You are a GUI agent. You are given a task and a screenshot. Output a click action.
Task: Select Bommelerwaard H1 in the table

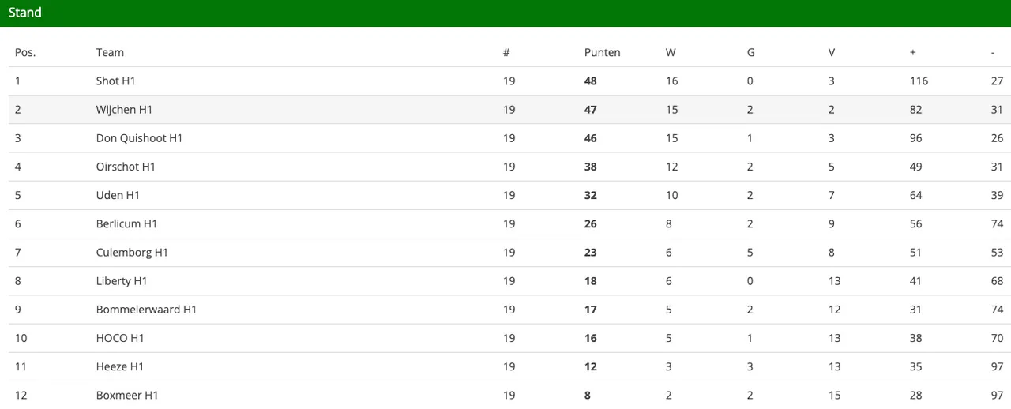tap(146, 310)
